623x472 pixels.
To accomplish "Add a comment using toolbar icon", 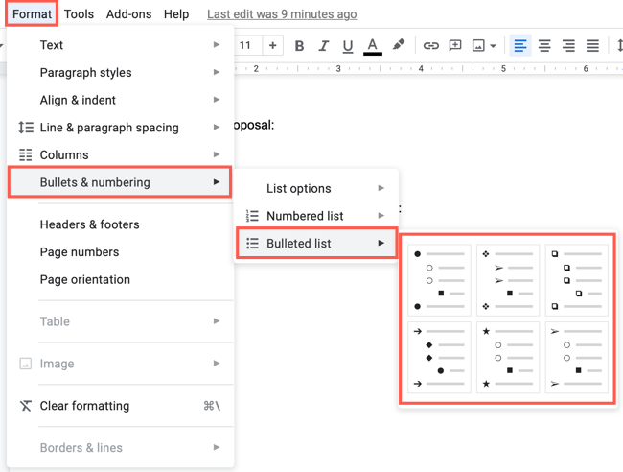I will point(455,46).
